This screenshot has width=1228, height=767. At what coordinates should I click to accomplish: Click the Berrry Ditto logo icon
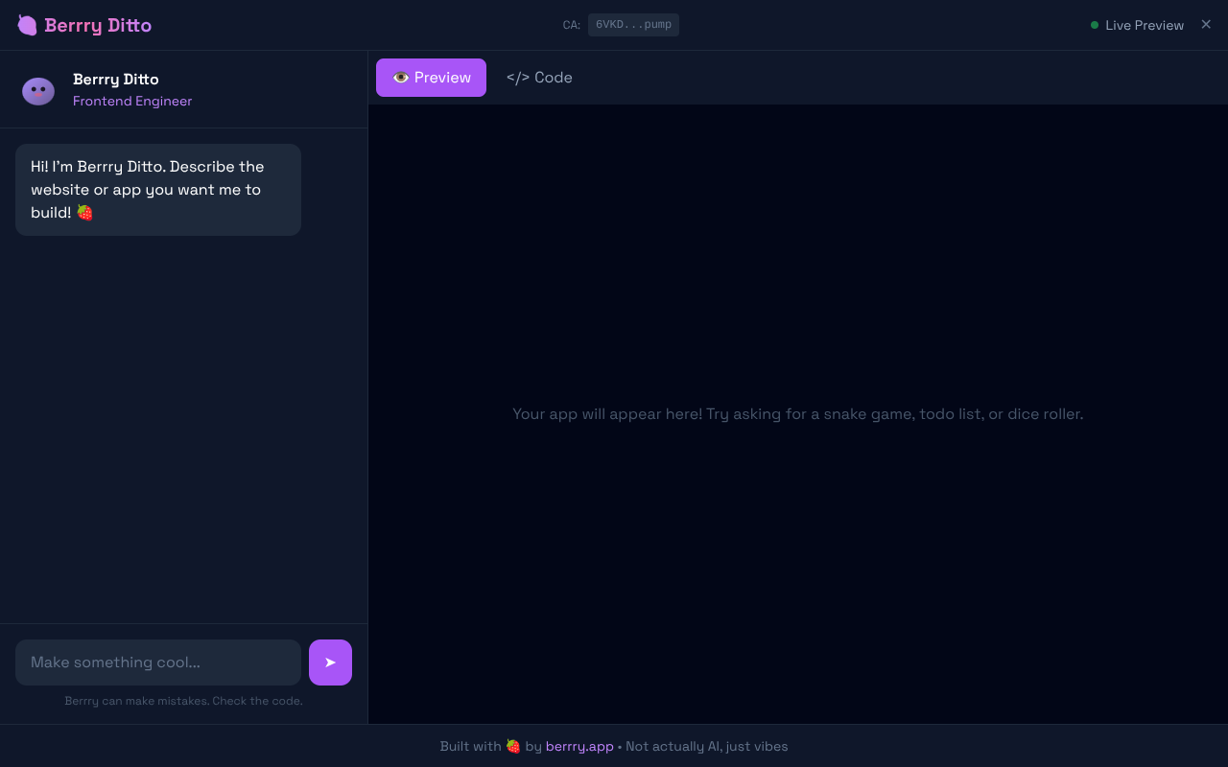pyautogui.click(x=27, y=25)
